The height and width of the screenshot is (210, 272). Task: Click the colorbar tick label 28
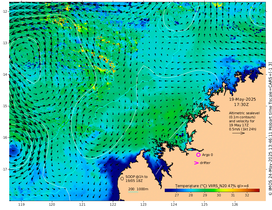(x=191, y=195)
